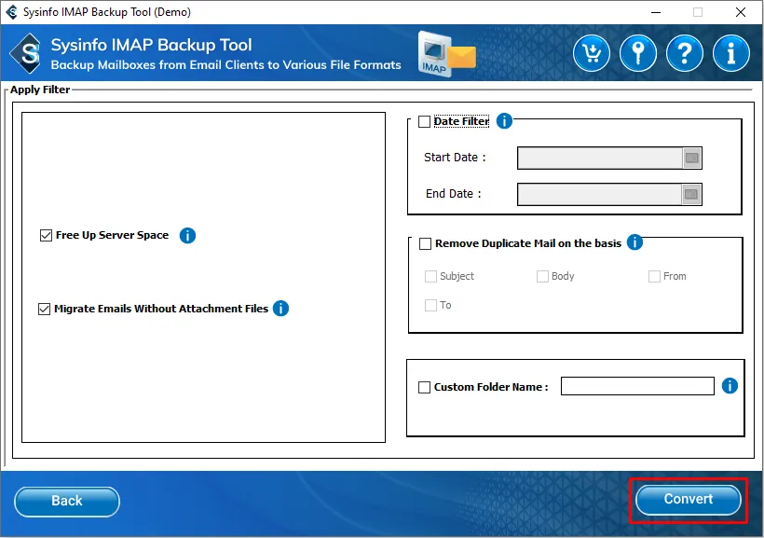764x538 pixels.
Task: Open the activation key icon
Action: pyautogui.click(x=638, y=54)
